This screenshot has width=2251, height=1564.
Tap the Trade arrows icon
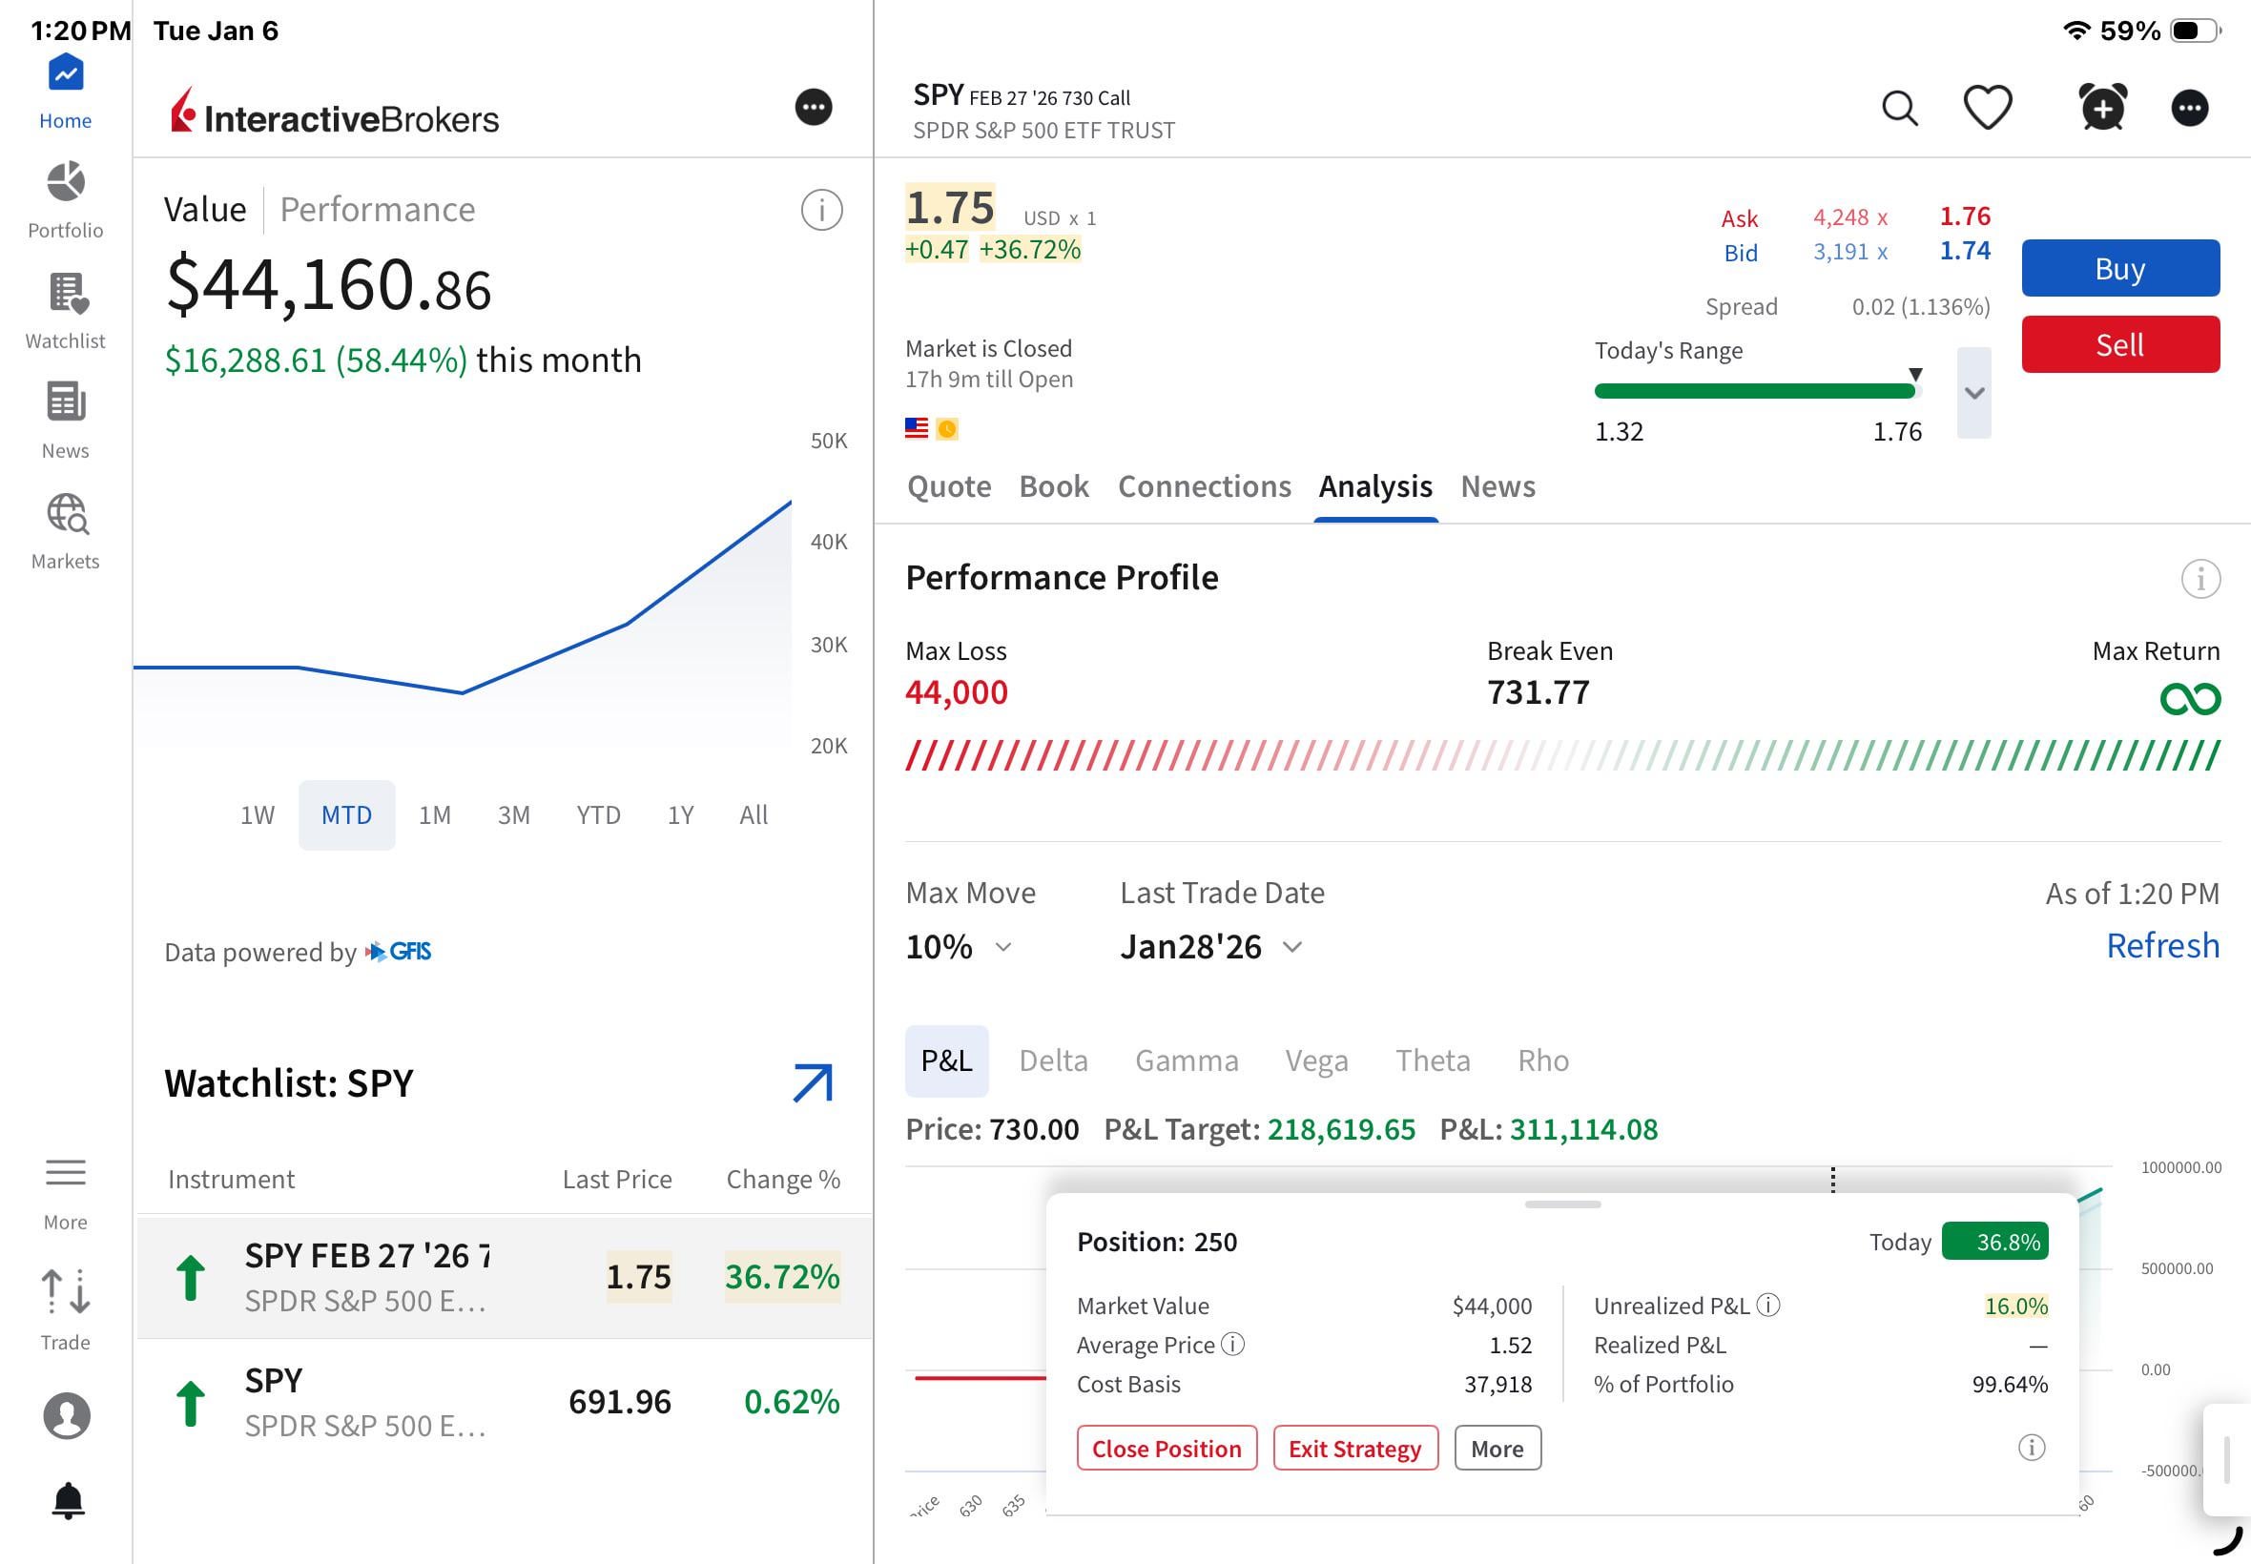(66, 1292)
